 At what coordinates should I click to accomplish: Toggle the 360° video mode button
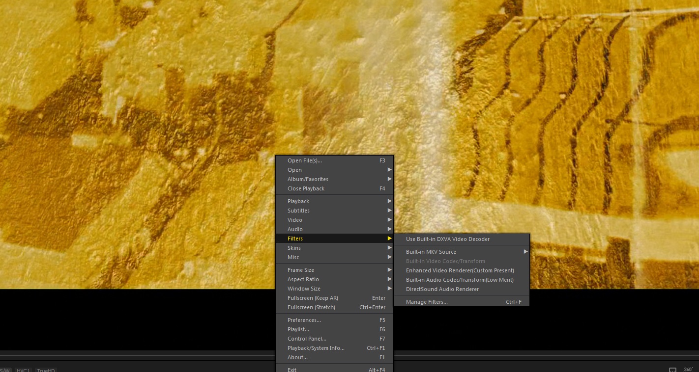tap(688, 370)
